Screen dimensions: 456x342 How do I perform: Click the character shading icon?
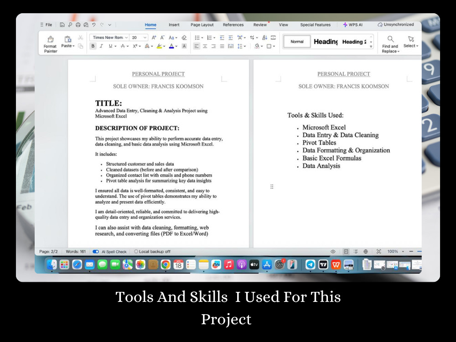(184, 46)
